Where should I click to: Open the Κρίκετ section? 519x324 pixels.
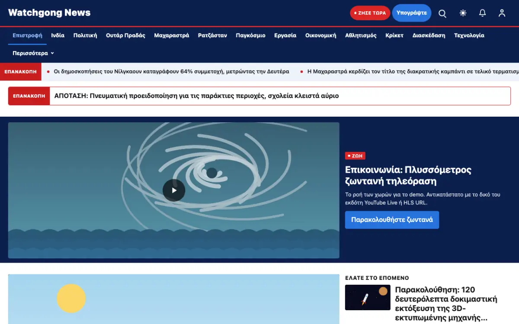394,35
